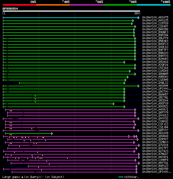Click the UniRef100_Q5CTN1 label
This screenshot has height=179, width=173.
click(155, 97)
